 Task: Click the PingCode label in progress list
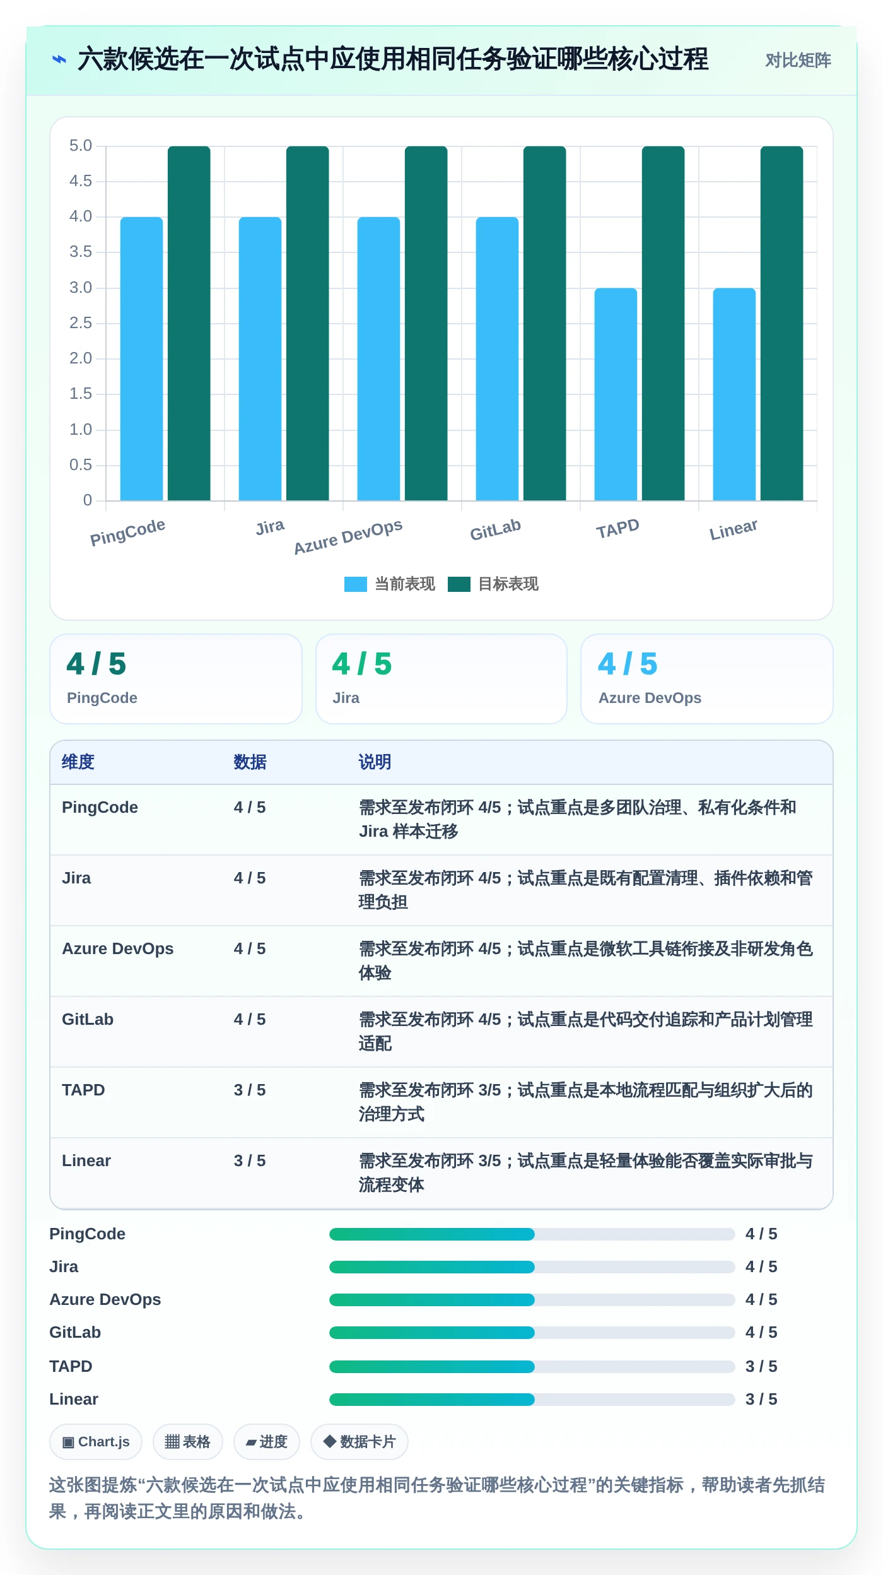pos(88,1234)
